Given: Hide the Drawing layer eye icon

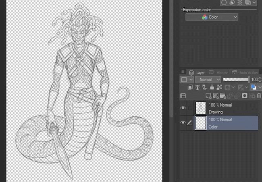Looking at the screenshot, I should [x=183, y=108].
